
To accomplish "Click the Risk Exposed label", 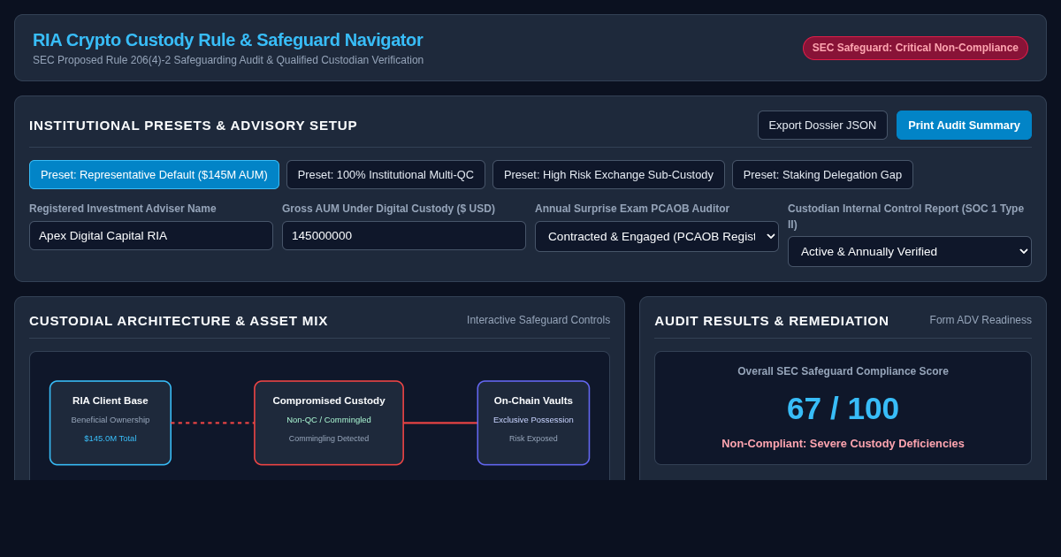I will coord(533,439).
